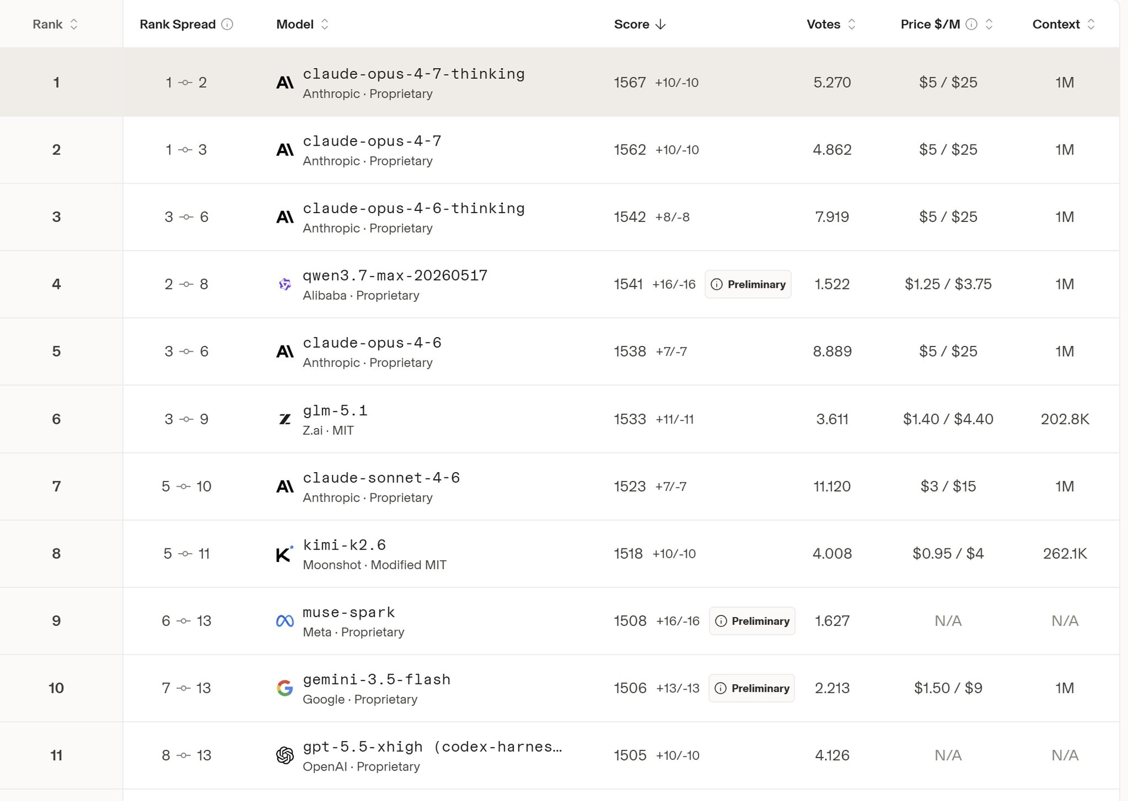Click the Z.ai logo beside glm-5.1

click(285, 419)
